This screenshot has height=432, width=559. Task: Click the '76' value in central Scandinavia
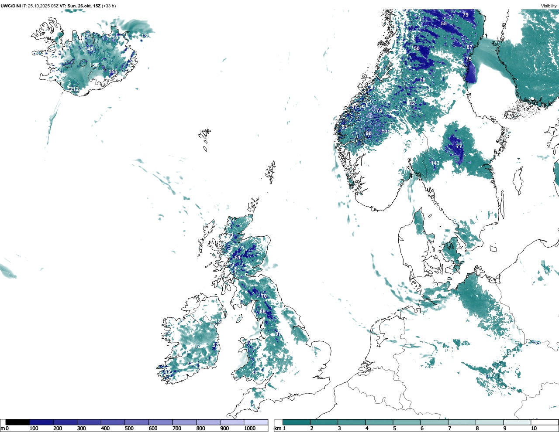422,80
